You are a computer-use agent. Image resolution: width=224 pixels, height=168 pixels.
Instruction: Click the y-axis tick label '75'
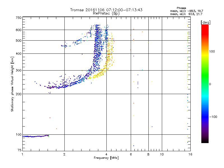tap(20, 150)
